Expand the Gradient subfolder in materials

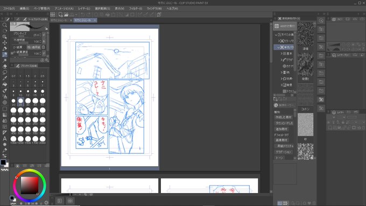[x=281, y=60]
